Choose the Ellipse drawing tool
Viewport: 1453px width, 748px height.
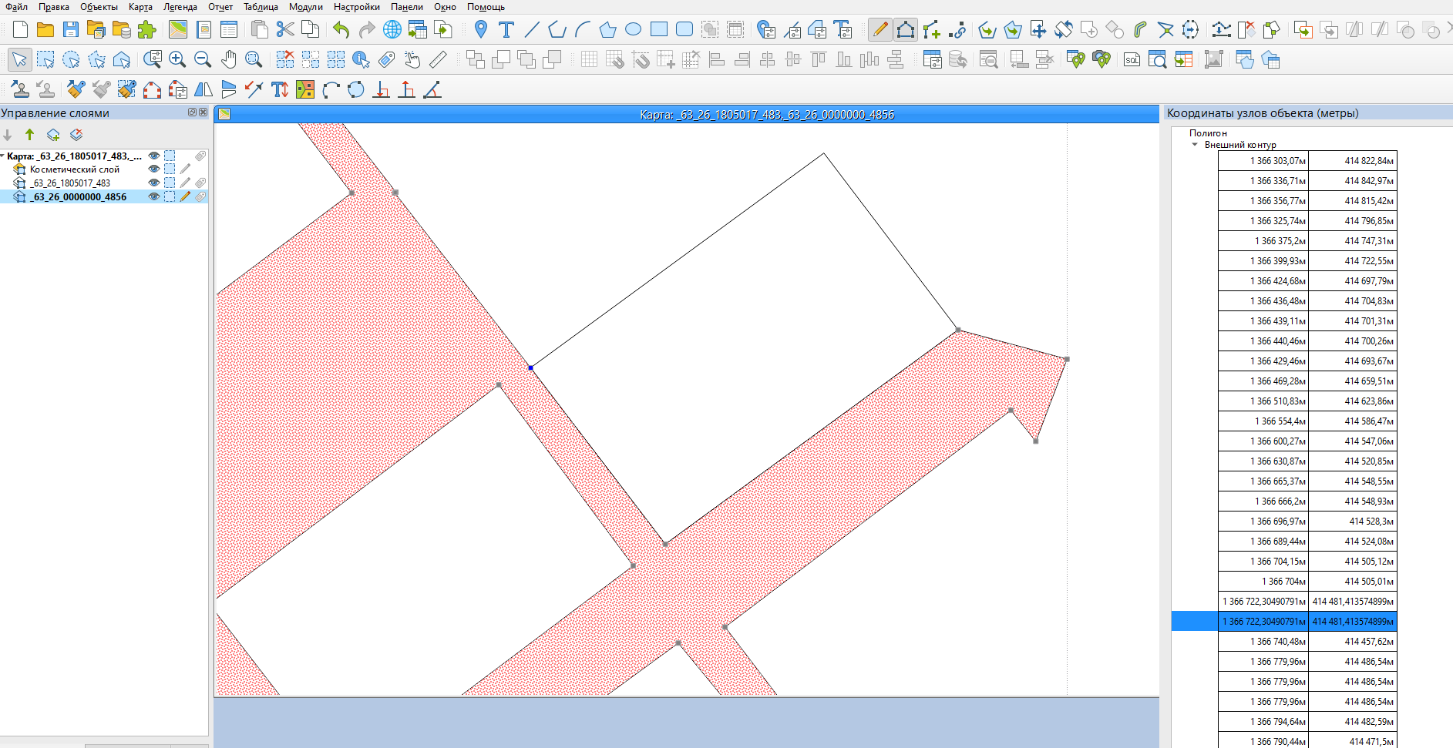(633, 30)
